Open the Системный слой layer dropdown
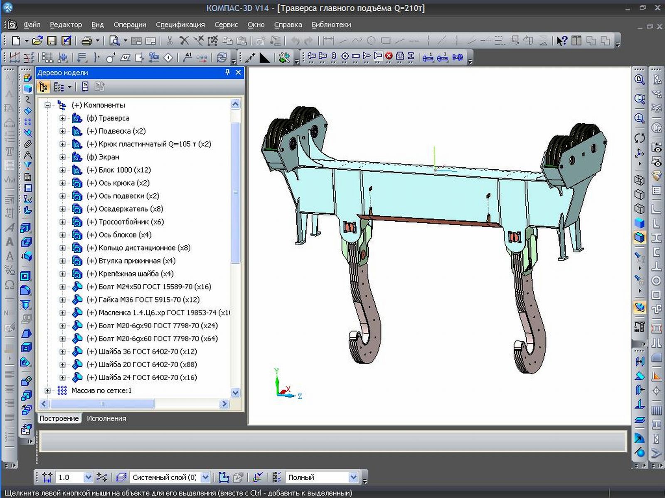Viewport: 665px width, 498px height. tap(205, 477)
